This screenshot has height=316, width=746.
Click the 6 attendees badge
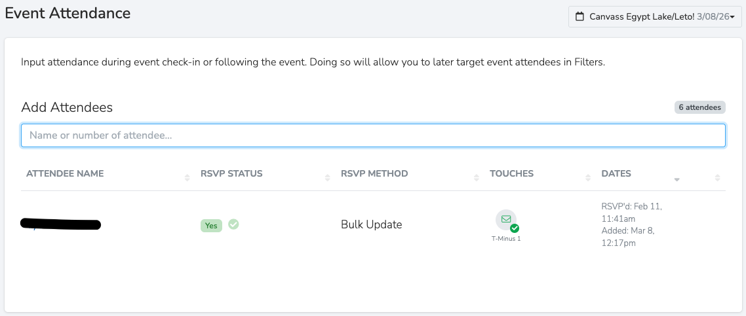click(x=700, y=107)
